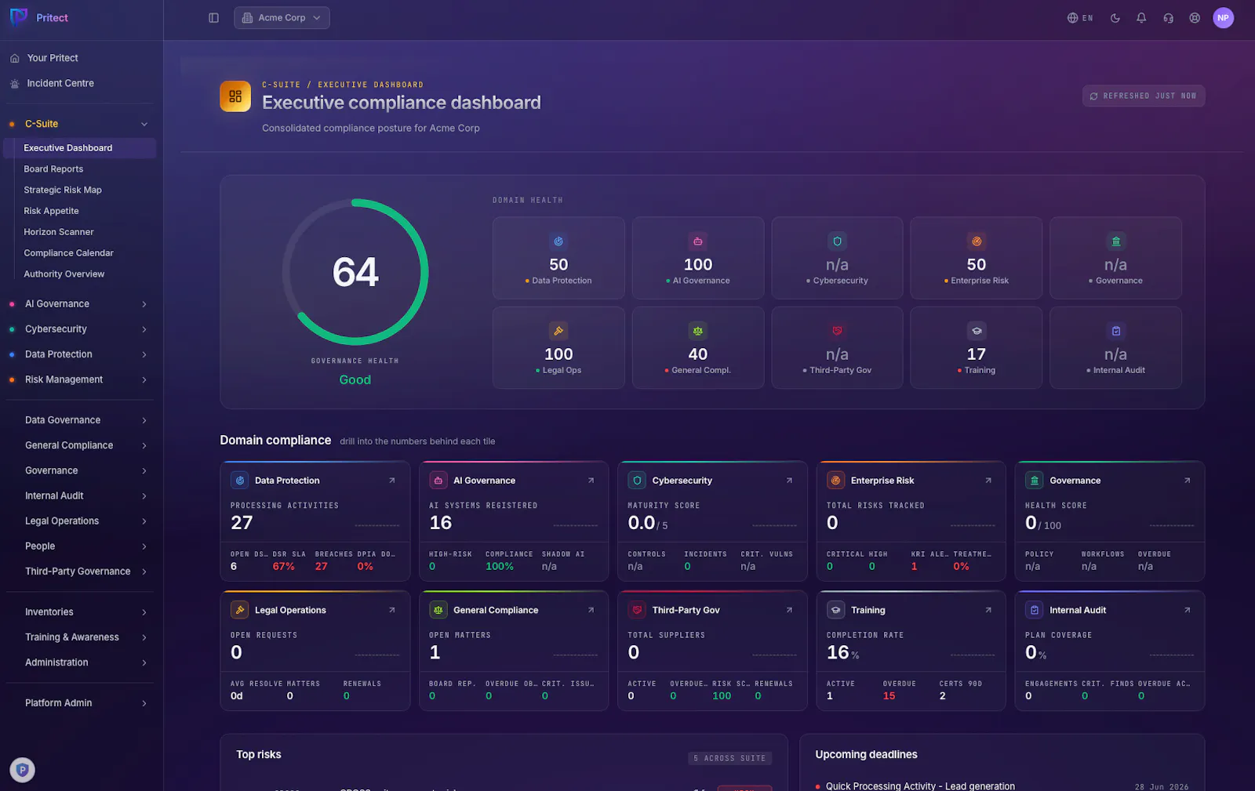Select Executive Dashboard in sidebar
Viewport: 1255px width, 791px height.
tap(80, 148)
